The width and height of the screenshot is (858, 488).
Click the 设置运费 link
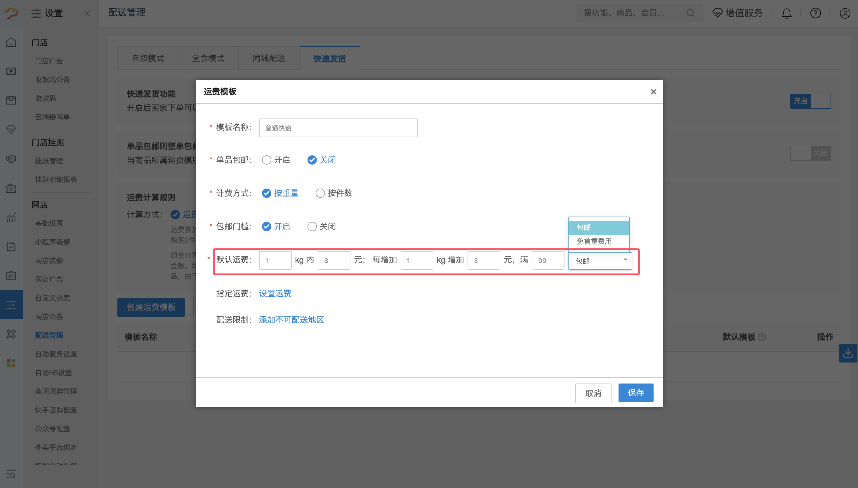click(275, 294)
